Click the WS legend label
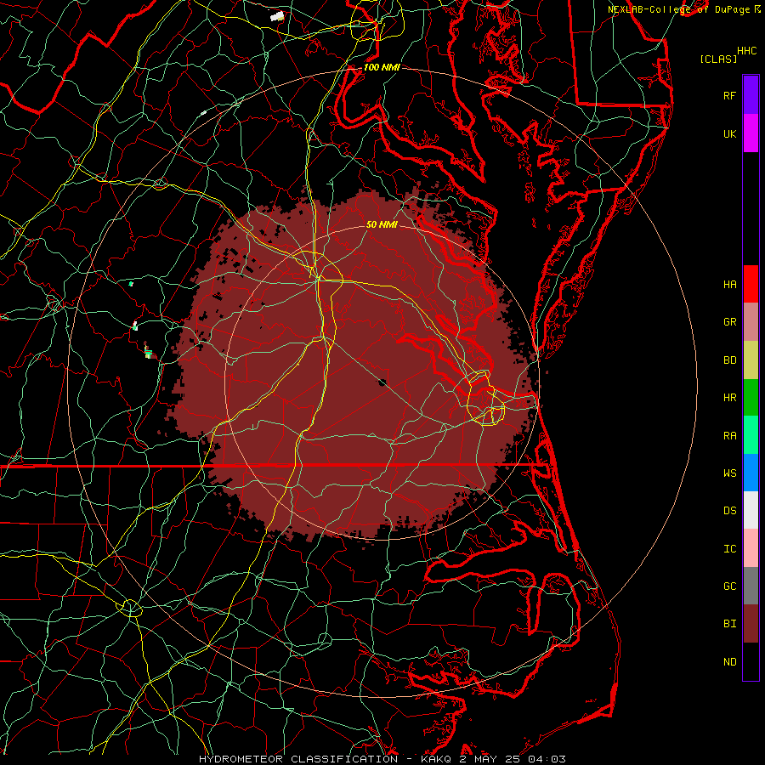The height and width of the screenshot is (765, 765). click(x=729, y=473)
